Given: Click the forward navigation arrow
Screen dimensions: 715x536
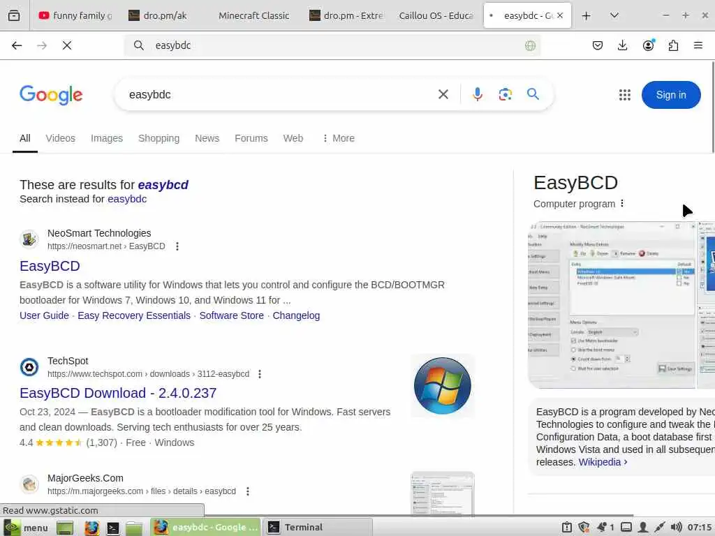Looking at the screenshot, I should coord(42,45).
